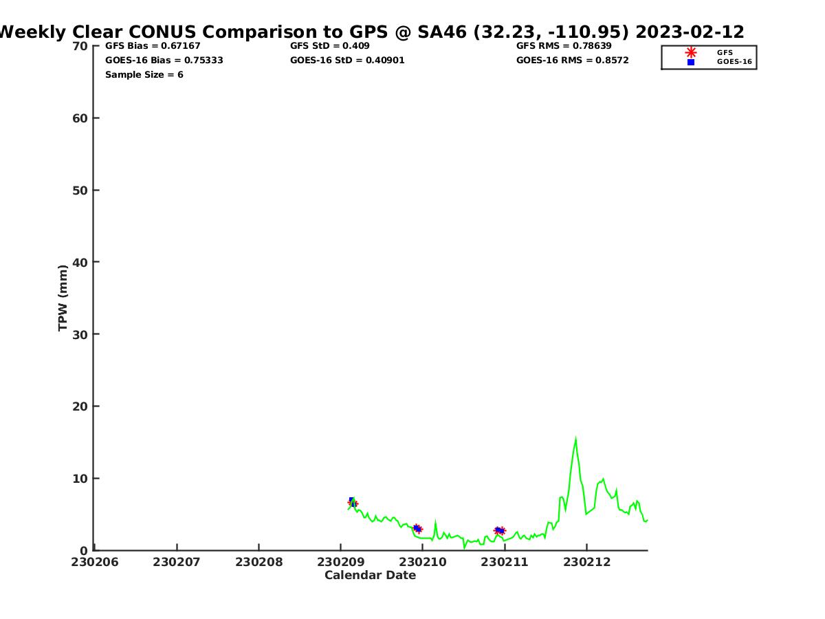Click the GOES-16 RMS value text
Screen dimensions: 825x619
572,61
